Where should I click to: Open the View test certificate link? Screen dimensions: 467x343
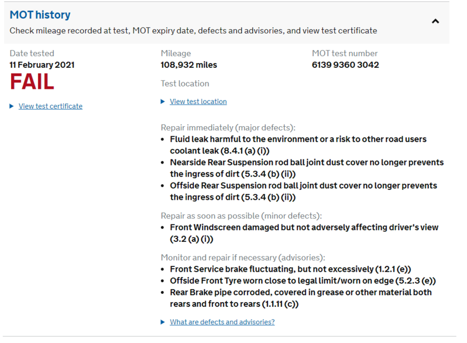50,106
